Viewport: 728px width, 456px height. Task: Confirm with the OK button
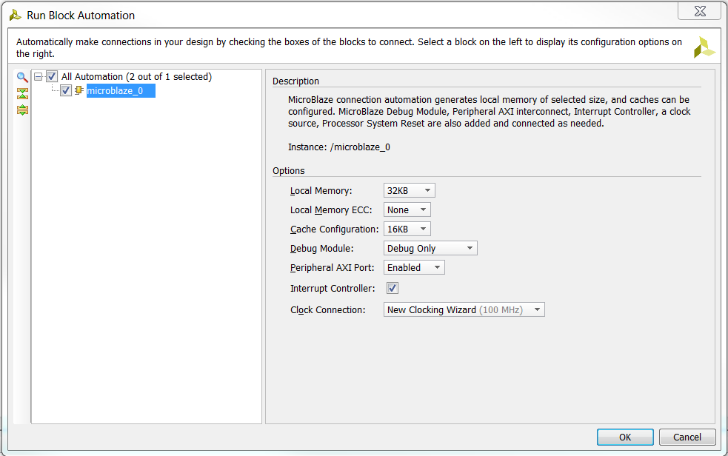click(x=625, y=437)
